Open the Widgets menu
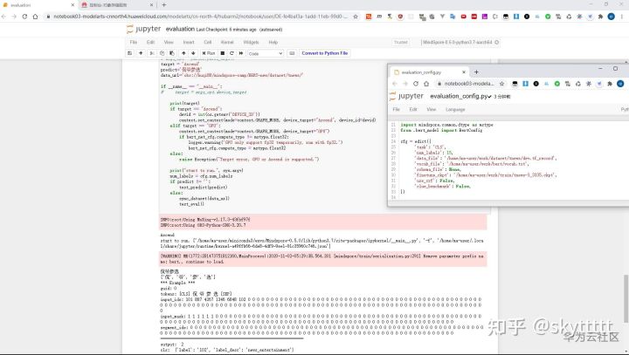The height and width of the screenshot is (355, 629). (x=251, y=42)
